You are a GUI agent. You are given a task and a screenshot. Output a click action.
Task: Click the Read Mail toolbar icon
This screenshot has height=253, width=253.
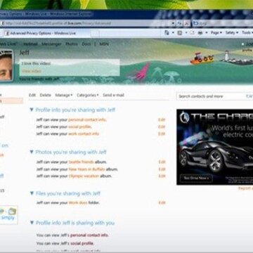[192, 33]
